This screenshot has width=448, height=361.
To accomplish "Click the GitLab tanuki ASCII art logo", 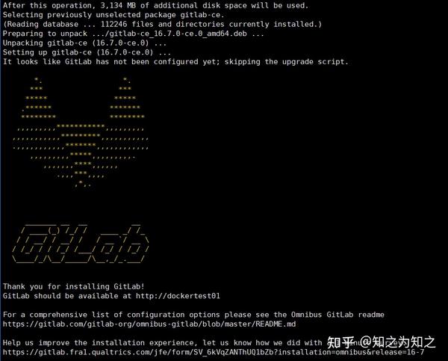I will [81, 132].
